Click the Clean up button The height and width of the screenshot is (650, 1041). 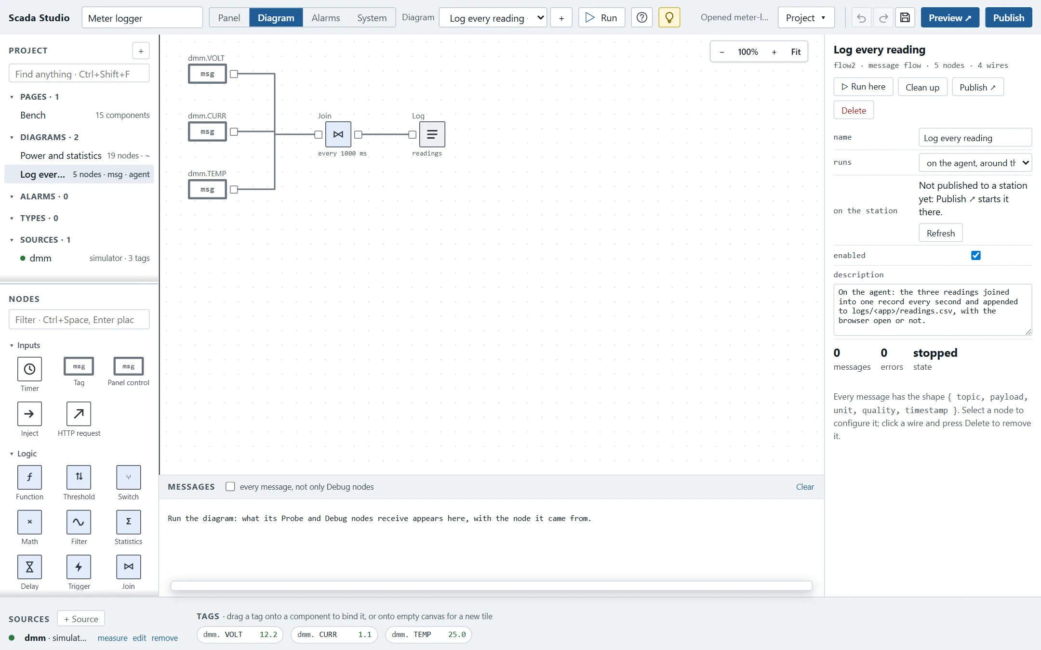coord(922,87)
